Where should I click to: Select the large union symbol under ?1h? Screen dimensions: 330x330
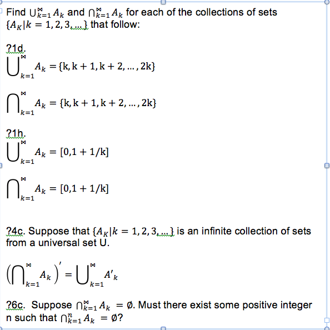[13, 152]
